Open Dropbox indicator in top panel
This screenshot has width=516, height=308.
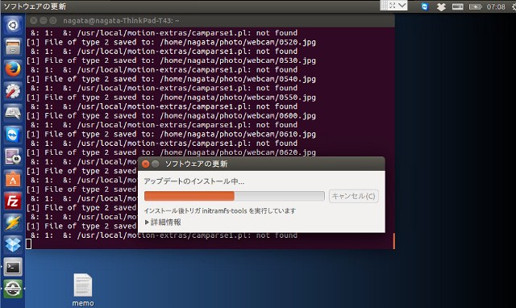pos(441,6)
